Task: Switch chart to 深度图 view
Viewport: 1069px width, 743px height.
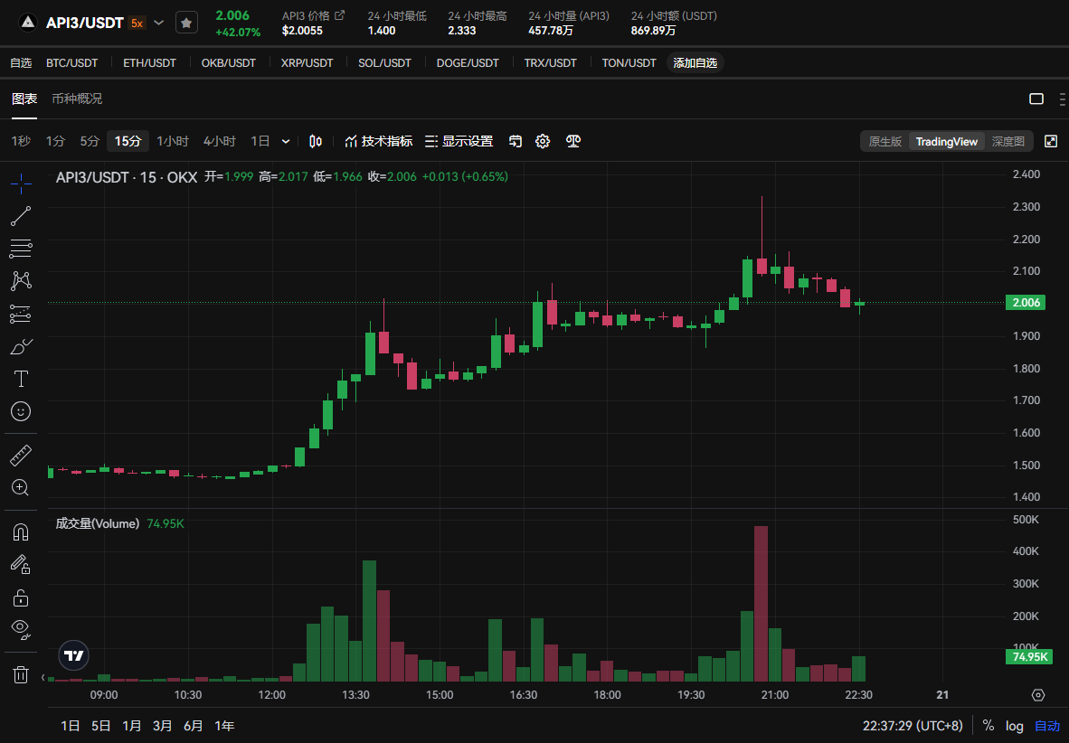Action: click(x=1008, y=141)
